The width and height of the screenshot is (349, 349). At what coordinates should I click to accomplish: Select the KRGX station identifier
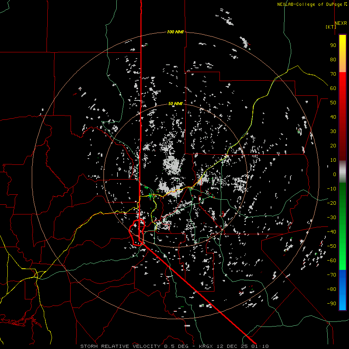[206, 346]
